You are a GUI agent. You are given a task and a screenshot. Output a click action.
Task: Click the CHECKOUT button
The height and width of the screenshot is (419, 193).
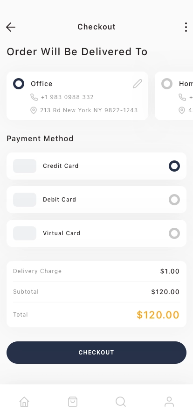(96, 353)
